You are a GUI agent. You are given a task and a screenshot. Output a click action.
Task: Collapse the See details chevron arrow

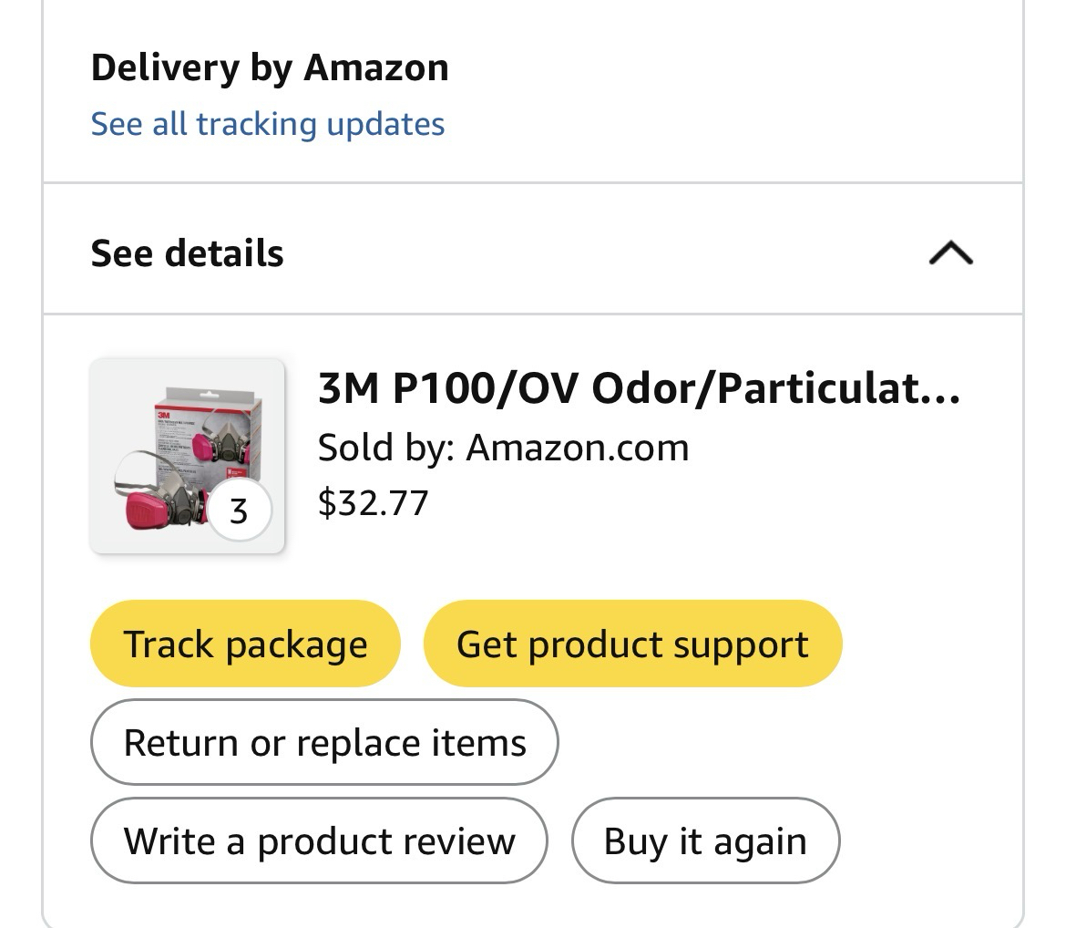point(950,253)
